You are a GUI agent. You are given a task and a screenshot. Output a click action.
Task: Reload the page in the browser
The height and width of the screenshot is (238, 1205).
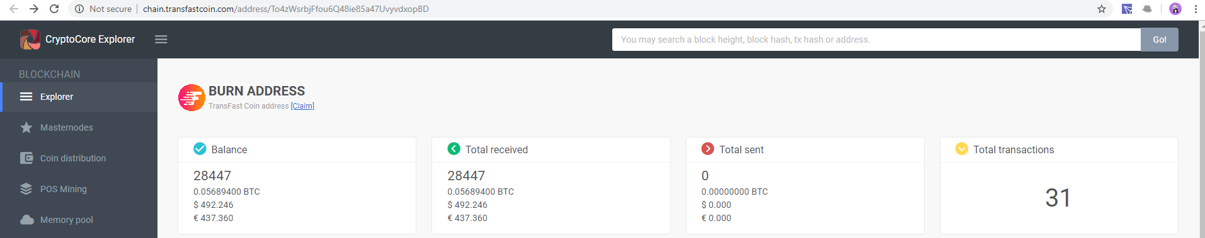(54, 9)
